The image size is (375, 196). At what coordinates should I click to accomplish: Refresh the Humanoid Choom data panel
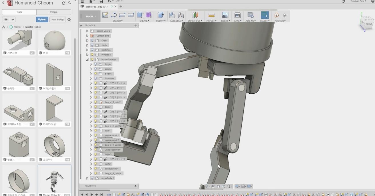[64, 3]
